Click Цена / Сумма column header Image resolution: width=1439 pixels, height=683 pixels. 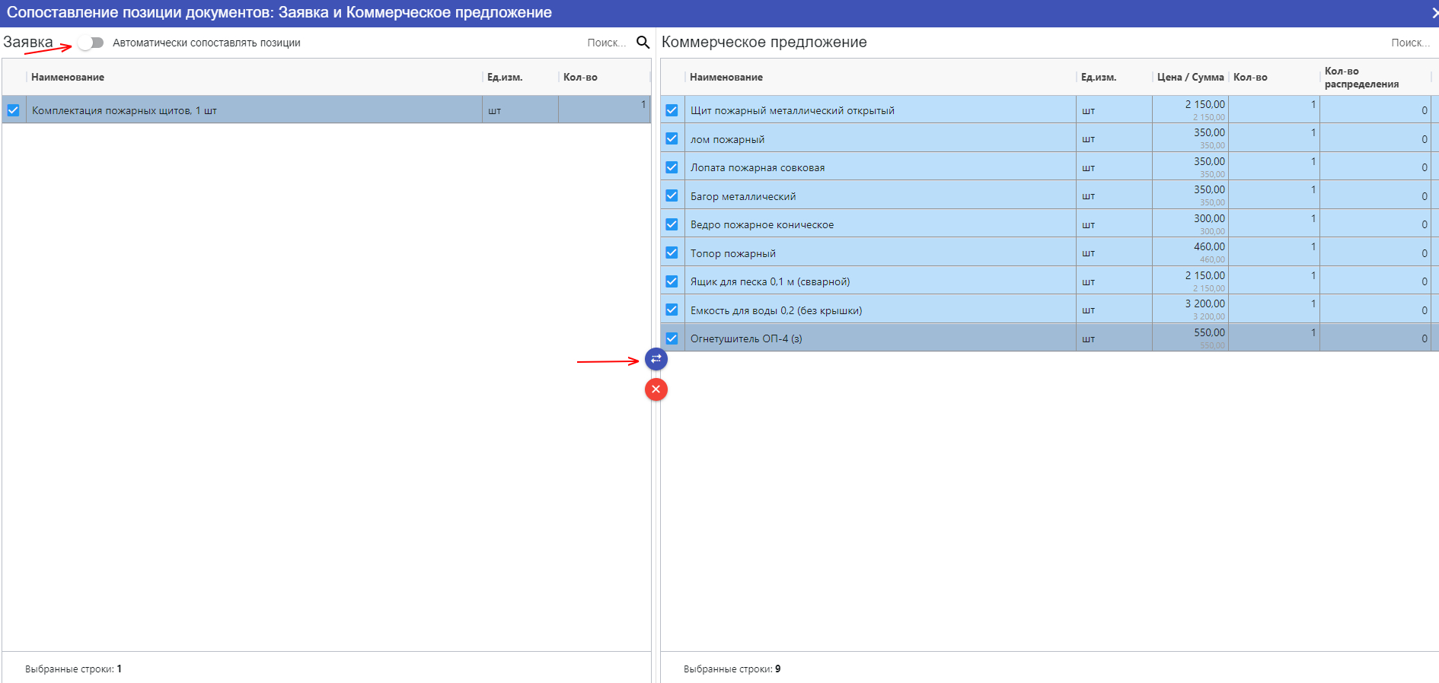1191,77
